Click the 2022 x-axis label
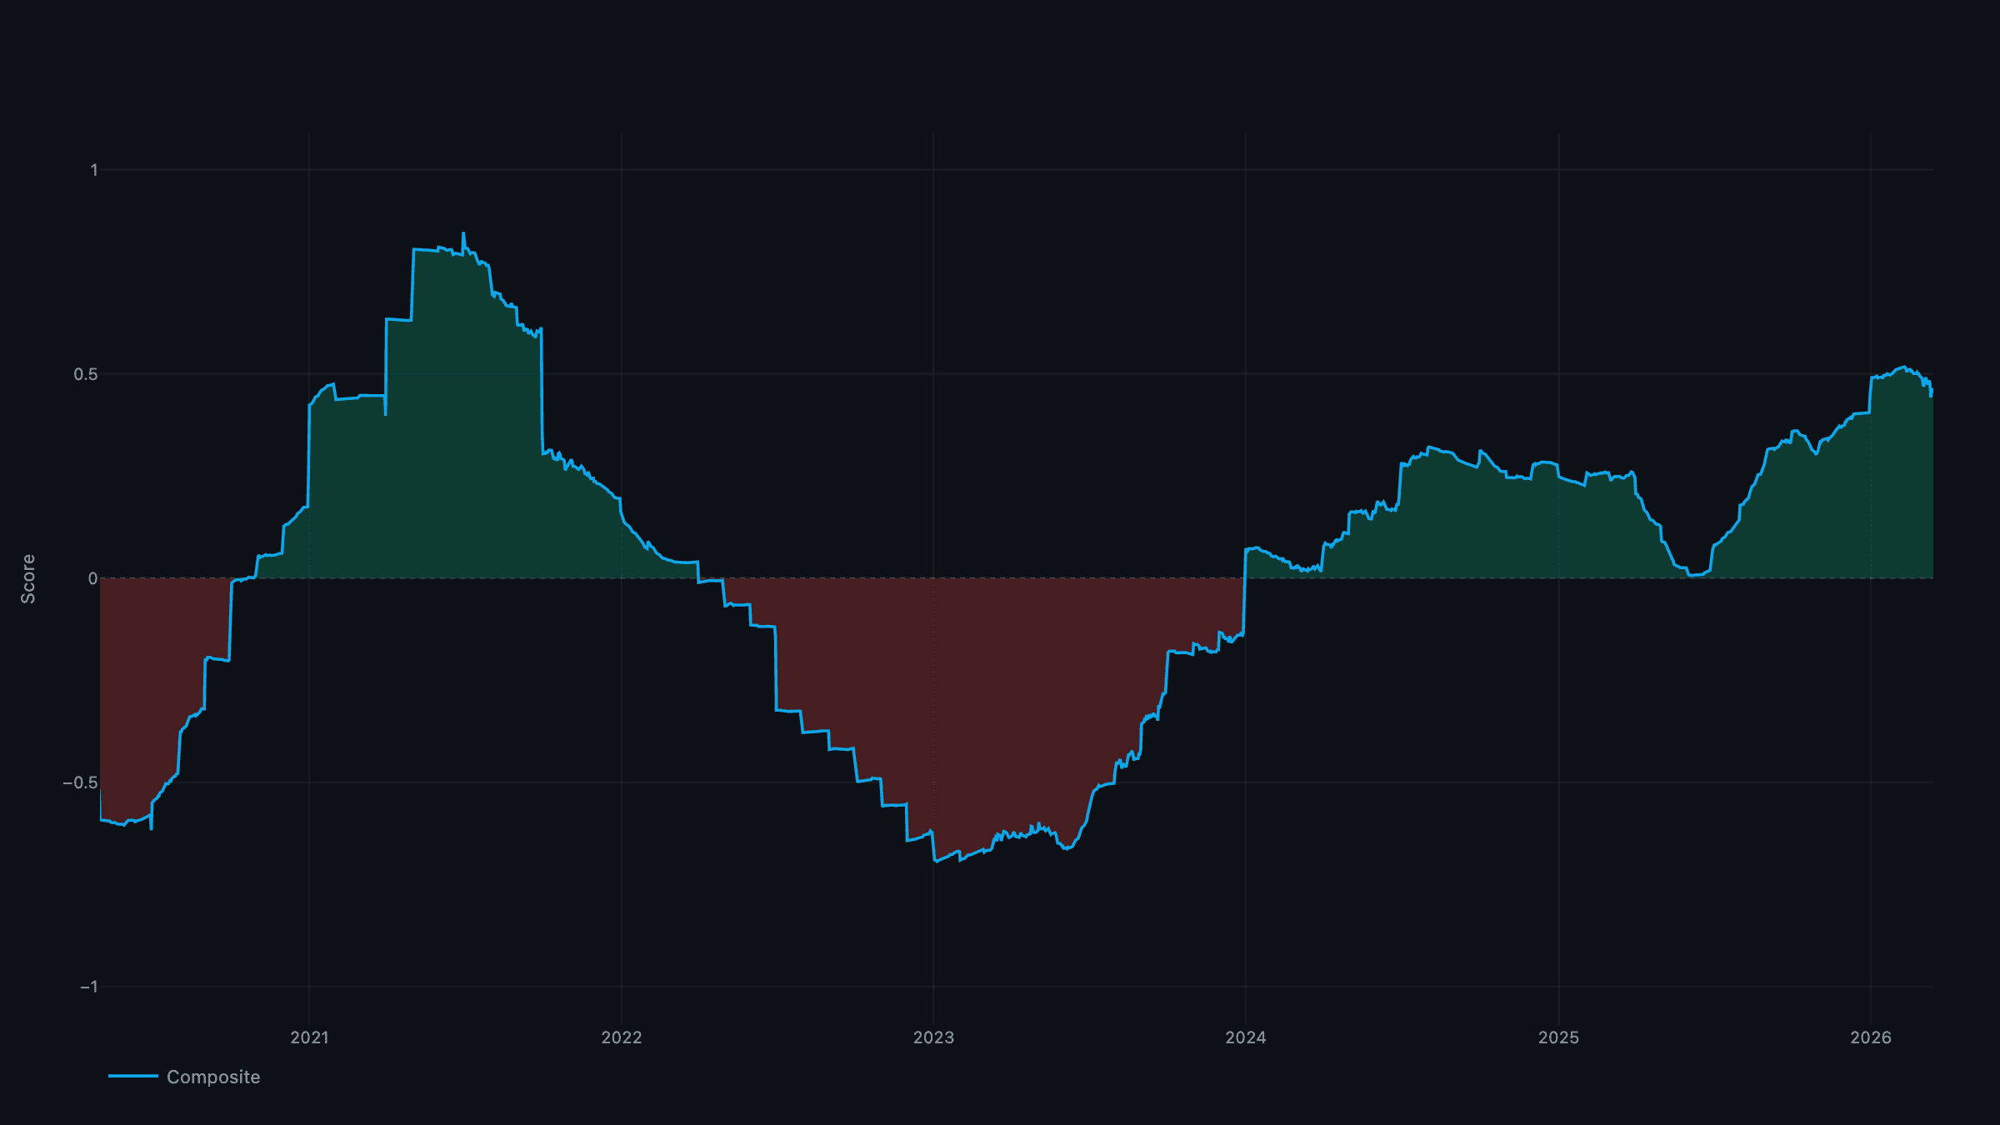Viewport: 2000px width, 1125px height. coord(622,1037)
